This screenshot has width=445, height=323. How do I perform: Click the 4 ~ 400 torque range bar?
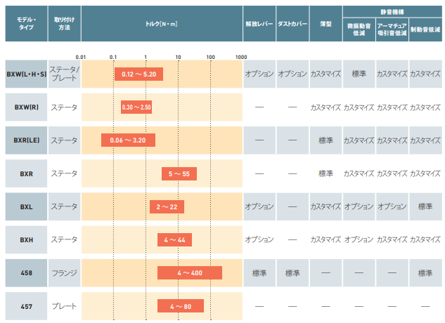(190, 272)
